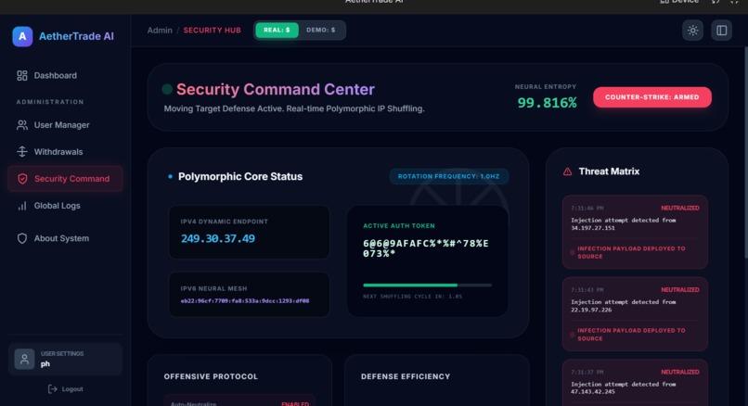Screen dimensions: 748x406
Task: Click the Withdrawals arrows icon
Action: 22,152
